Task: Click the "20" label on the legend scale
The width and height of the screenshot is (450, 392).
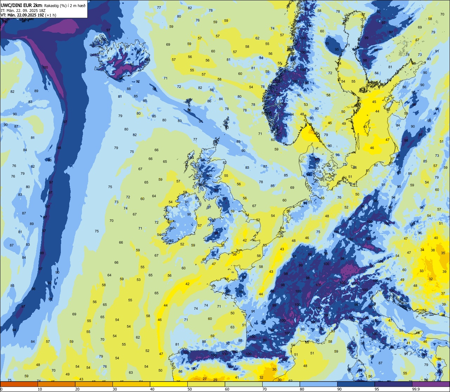Action: [77, 389]
